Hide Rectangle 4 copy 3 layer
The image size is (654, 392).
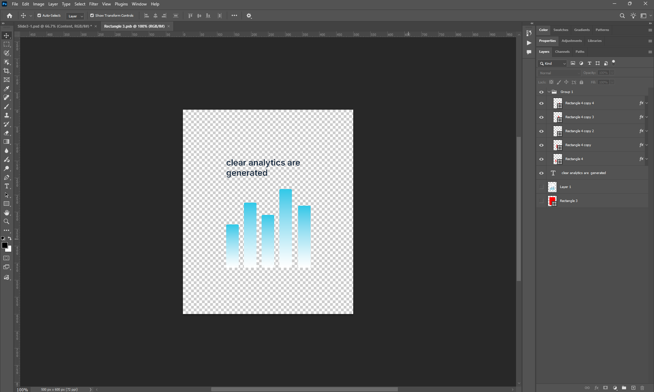[541, 117]
